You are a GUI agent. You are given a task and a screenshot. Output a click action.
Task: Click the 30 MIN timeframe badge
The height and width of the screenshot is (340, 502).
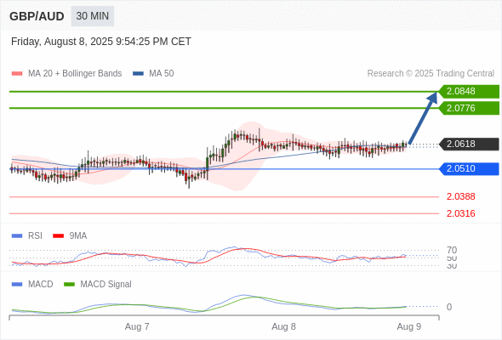[x=92, y=16]
